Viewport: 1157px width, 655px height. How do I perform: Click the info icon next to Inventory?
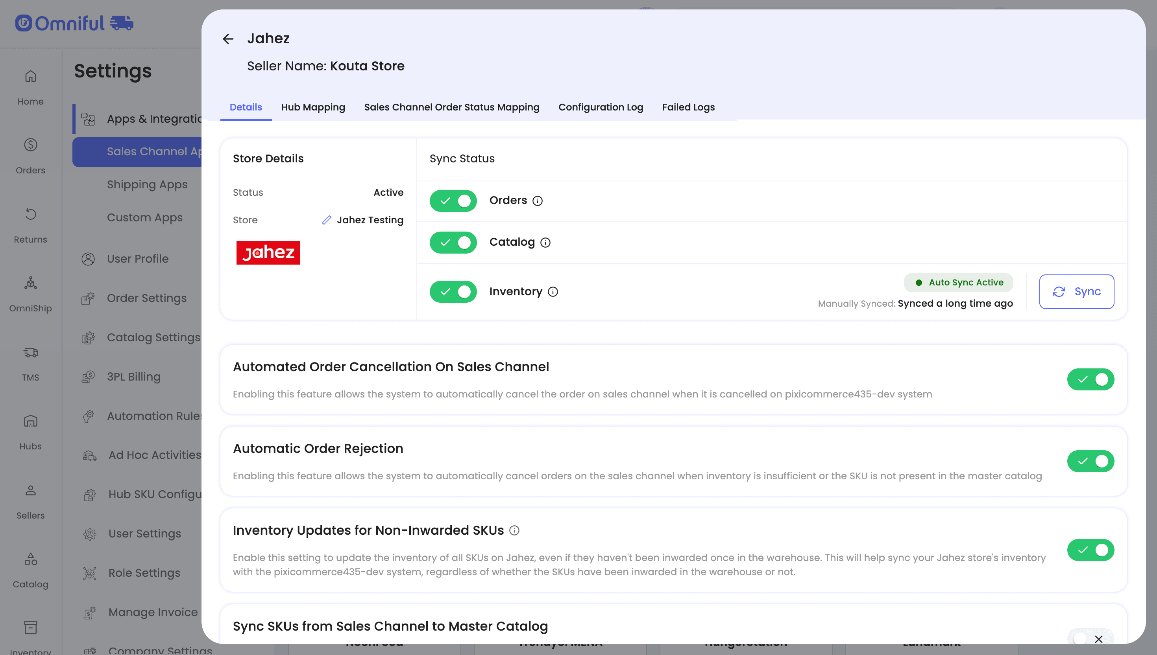pyautogui.click(x=553, y=292)
